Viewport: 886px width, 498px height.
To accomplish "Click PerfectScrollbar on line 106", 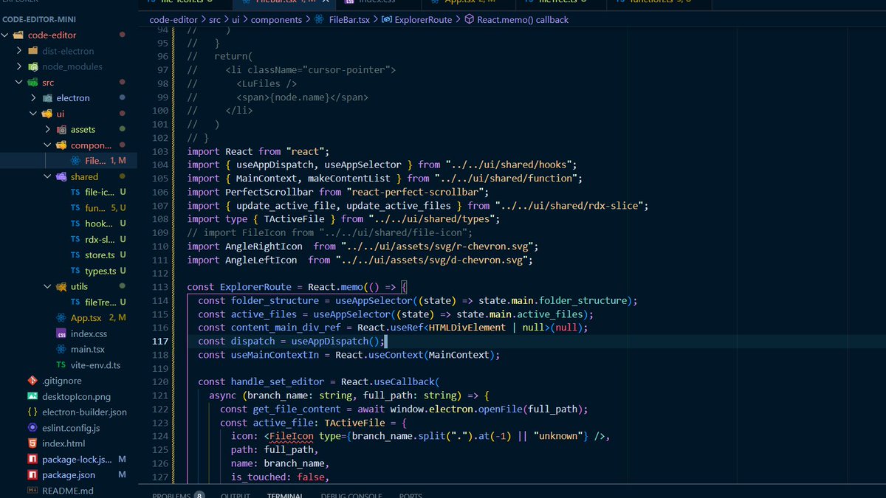I will click(269, 192).
